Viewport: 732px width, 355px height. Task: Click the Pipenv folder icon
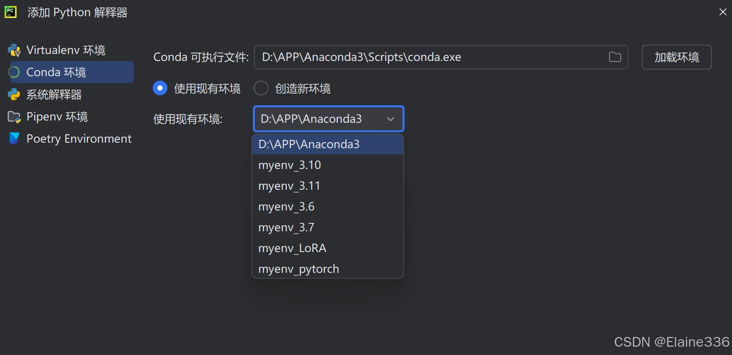click(14, 117)
